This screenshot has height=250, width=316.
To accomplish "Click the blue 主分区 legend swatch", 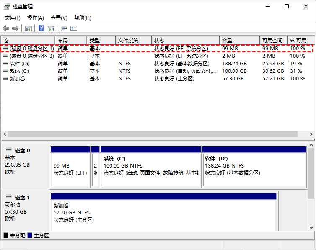I will [x=30, y=235].
